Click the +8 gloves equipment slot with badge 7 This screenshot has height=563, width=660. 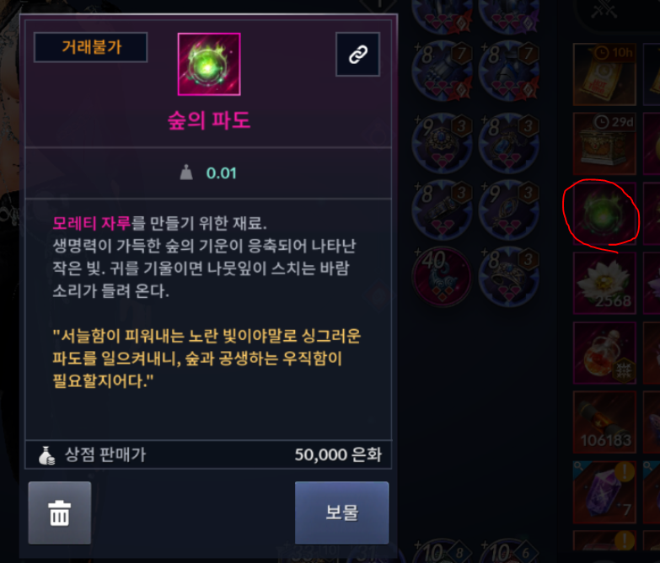(442, 71)
